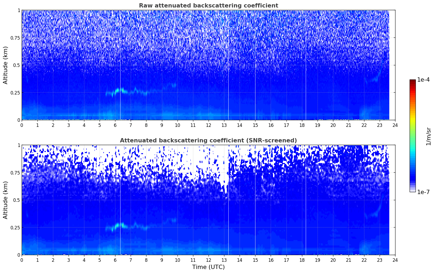Image resolution: width=434 pixels, height=273 pixels.
Task: Click the "Raw attenuated backscattering coefficient" title
Action: (208, 6)
